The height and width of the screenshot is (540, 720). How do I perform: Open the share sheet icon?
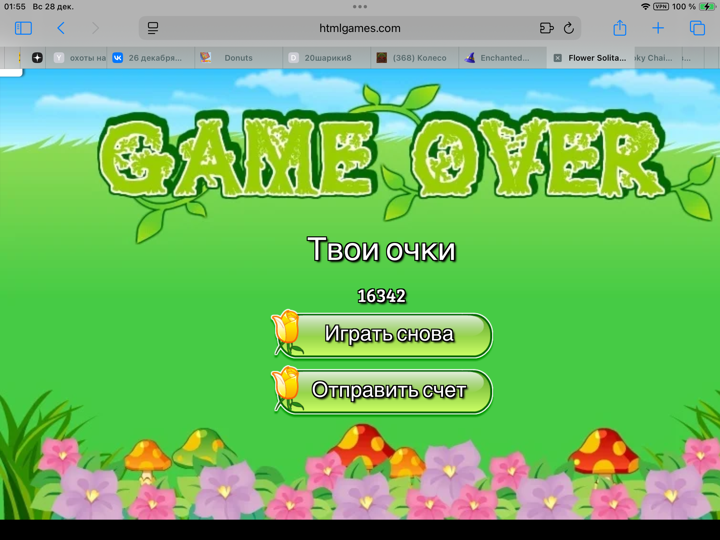click(620, 28)
